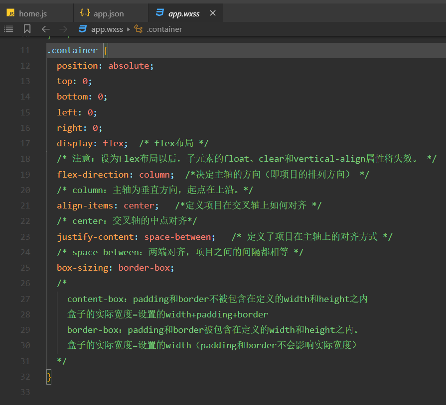446x405 pixels.
Task: Click 'left: 0;' on line 15
Action: pos(77,112)
